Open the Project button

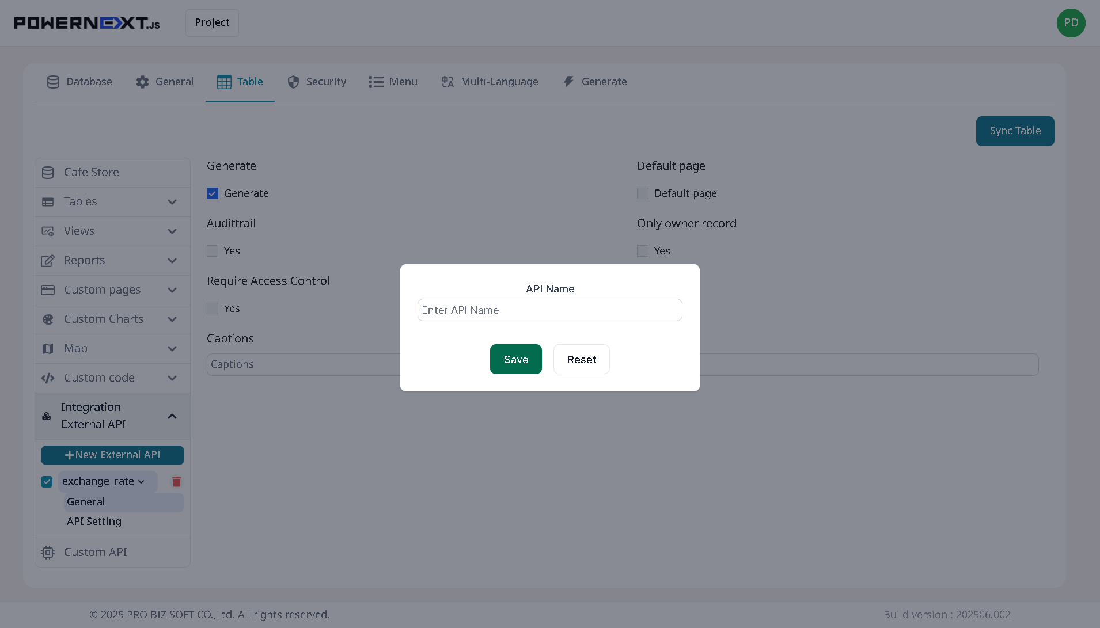coord(212,23)
